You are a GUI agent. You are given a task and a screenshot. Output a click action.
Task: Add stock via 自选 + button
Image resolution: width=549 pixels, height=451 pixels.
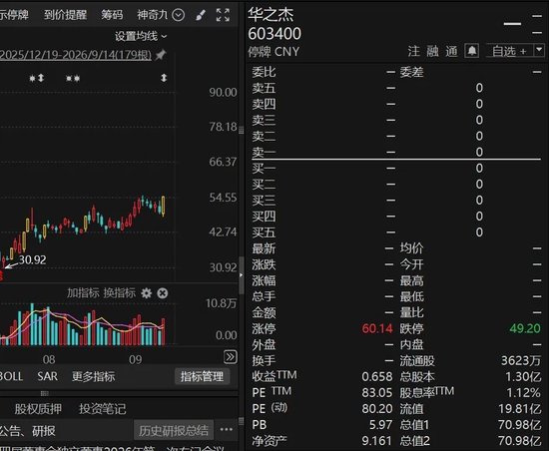click(x=509, y=51)
